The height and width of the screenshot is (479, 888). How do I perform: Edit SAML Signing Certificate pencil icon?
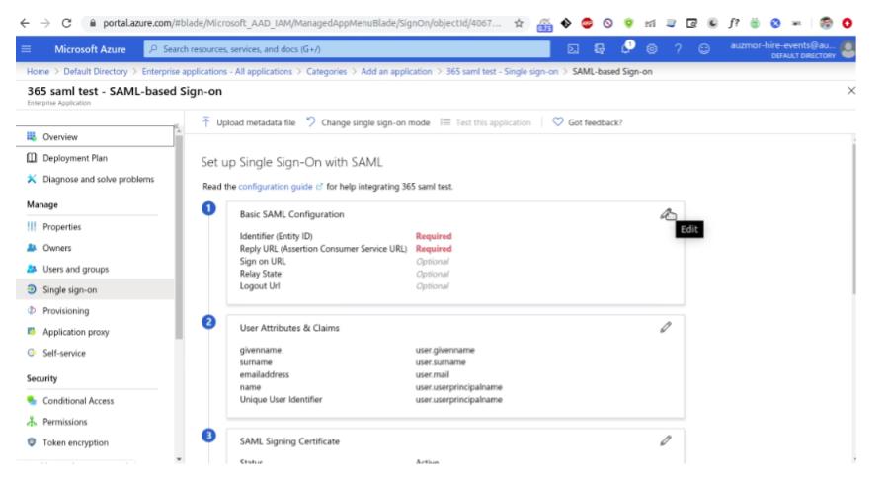tap(666, 440)
